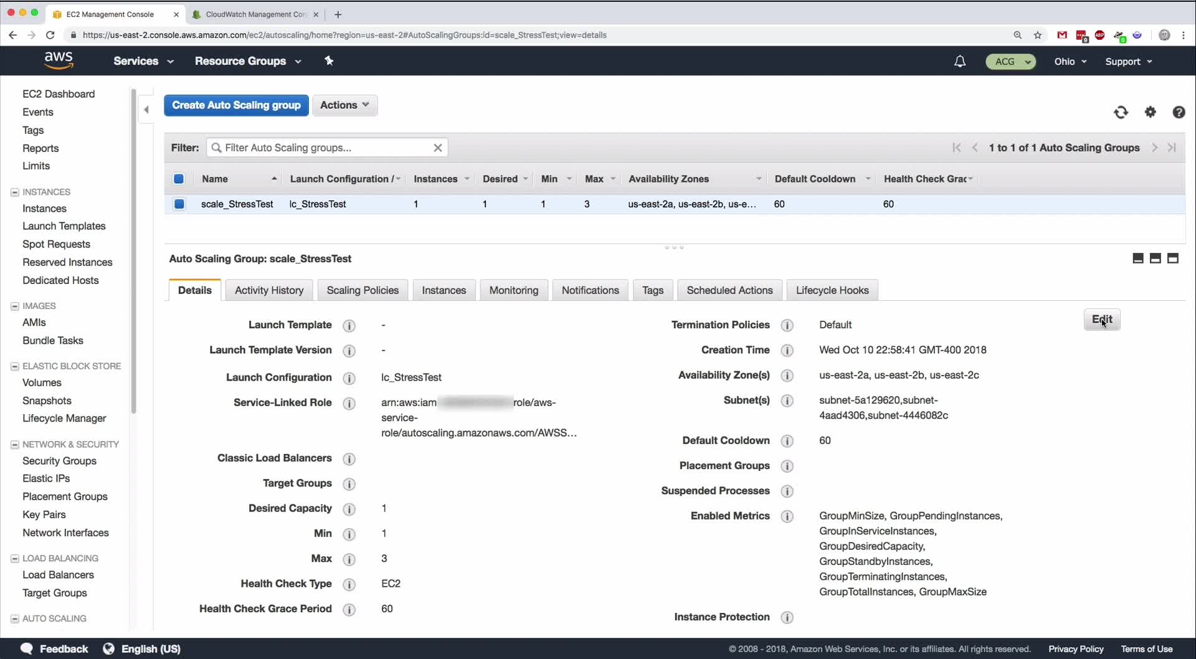Show info for Termination Policies
The width and height of the screenshot is (1196, 659).
point(787,325)
